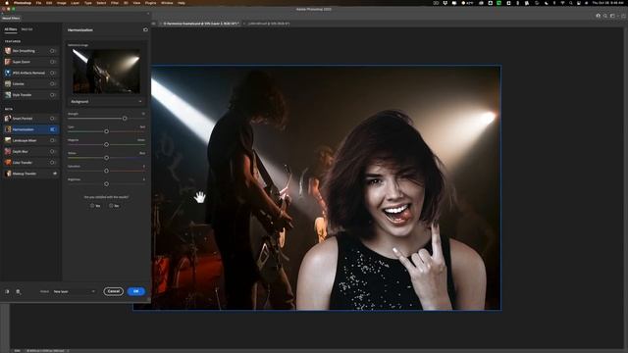Click the Cyan-Red slider handle
This screenshot has height=353, width=628.
pyautogui.click(x=107, y=131)
